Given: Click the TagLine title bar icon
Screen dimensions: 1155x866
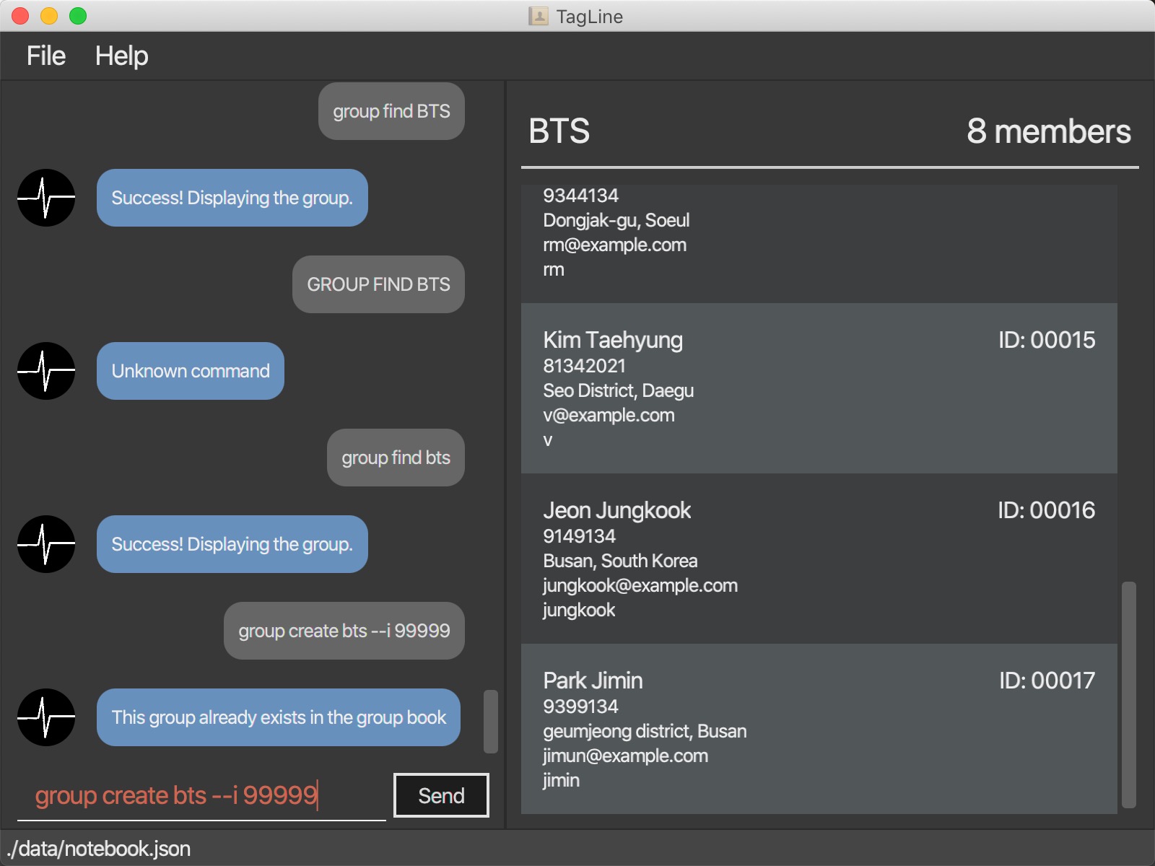Looking at the screenshot, I should point(539,16).
